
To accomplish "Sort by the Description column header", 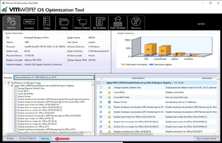I will coord(207,78).
